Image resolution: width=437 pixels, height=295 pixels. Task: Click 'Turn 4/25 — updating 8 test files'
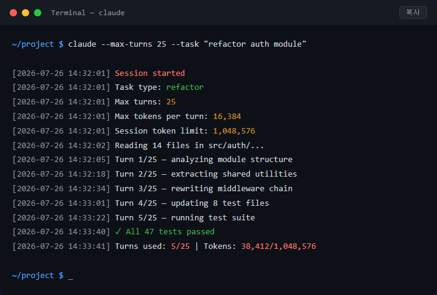tap(192, 203)
